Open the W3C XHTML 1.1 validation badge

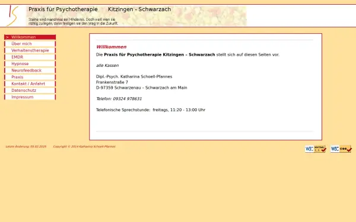(316, 149)
